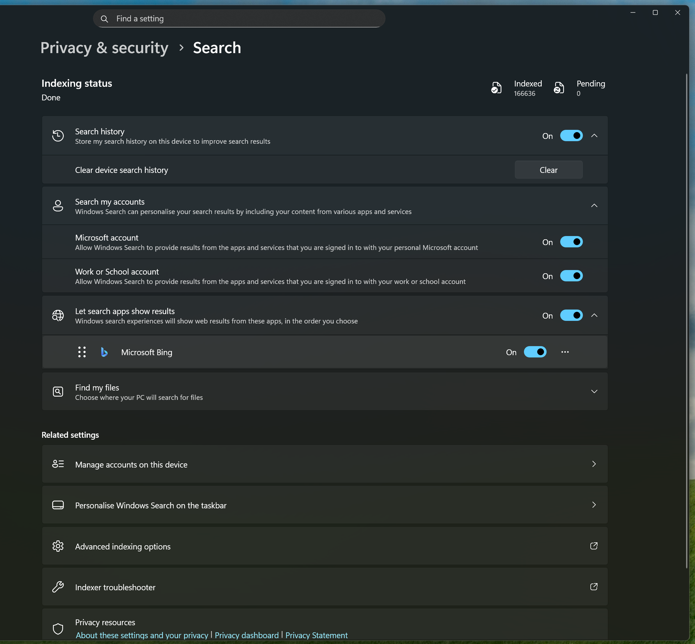Click the Search my accounts person icon
695x644 pixels.
coord(58,206)
